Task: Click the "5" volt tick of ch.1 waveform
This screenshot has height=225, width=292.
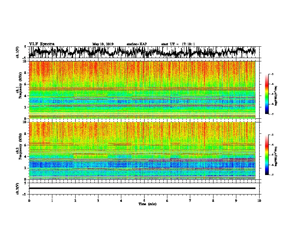Action: point(25,47)
